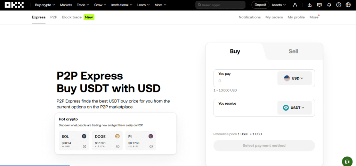Open the Assets dropdown
Image resolution: width=356 pixels, height=166 pixels.
[278, 5]
